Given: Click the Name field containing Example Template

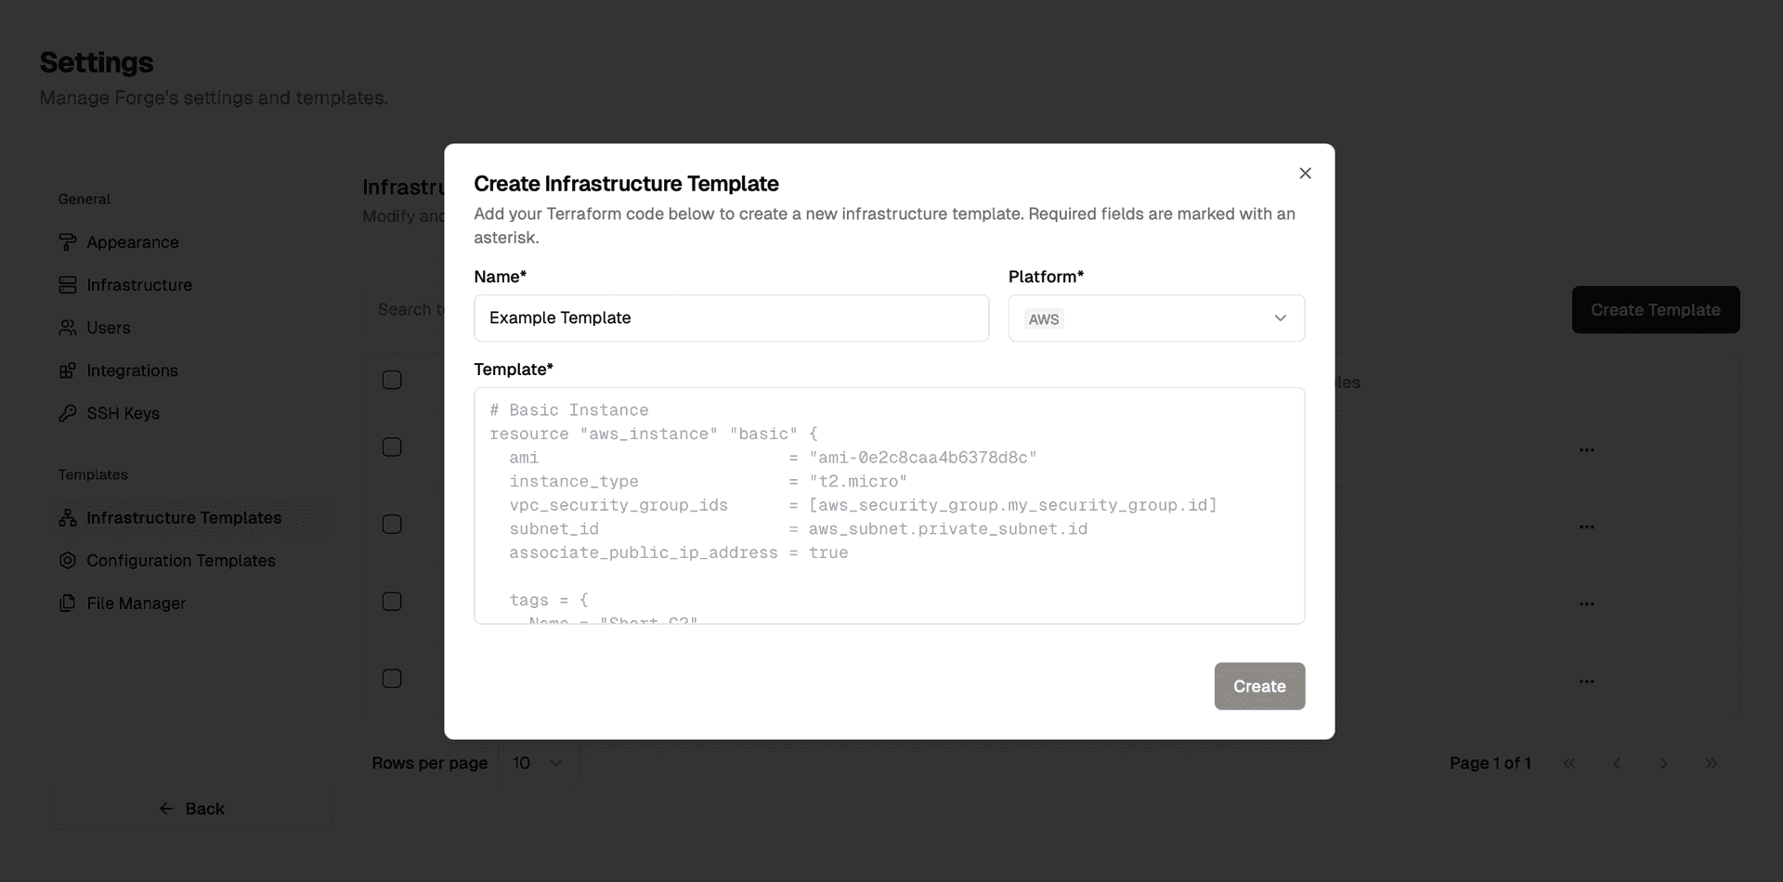Looking at the screenshot, I should pyautogui.click(x=731, y=318).
